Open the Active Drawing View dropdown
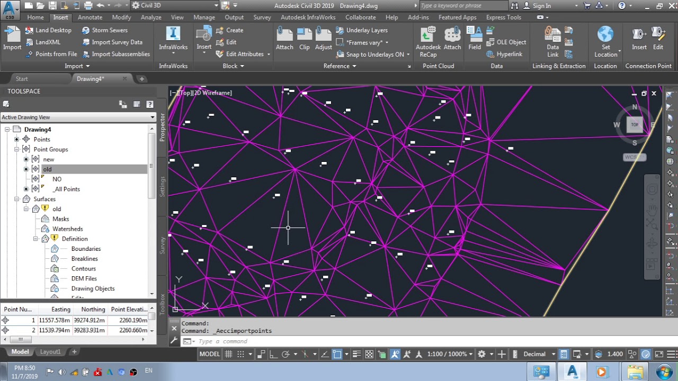Image resolution: width=678 pixels, height=381 pixels. click(x=78, y=117)
